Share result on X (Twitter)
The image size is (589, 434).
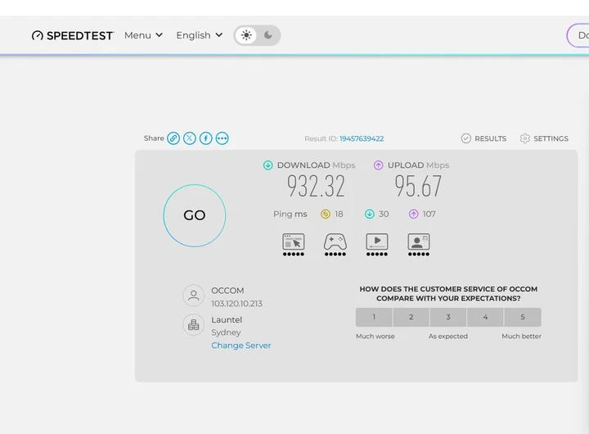[190, 138]
